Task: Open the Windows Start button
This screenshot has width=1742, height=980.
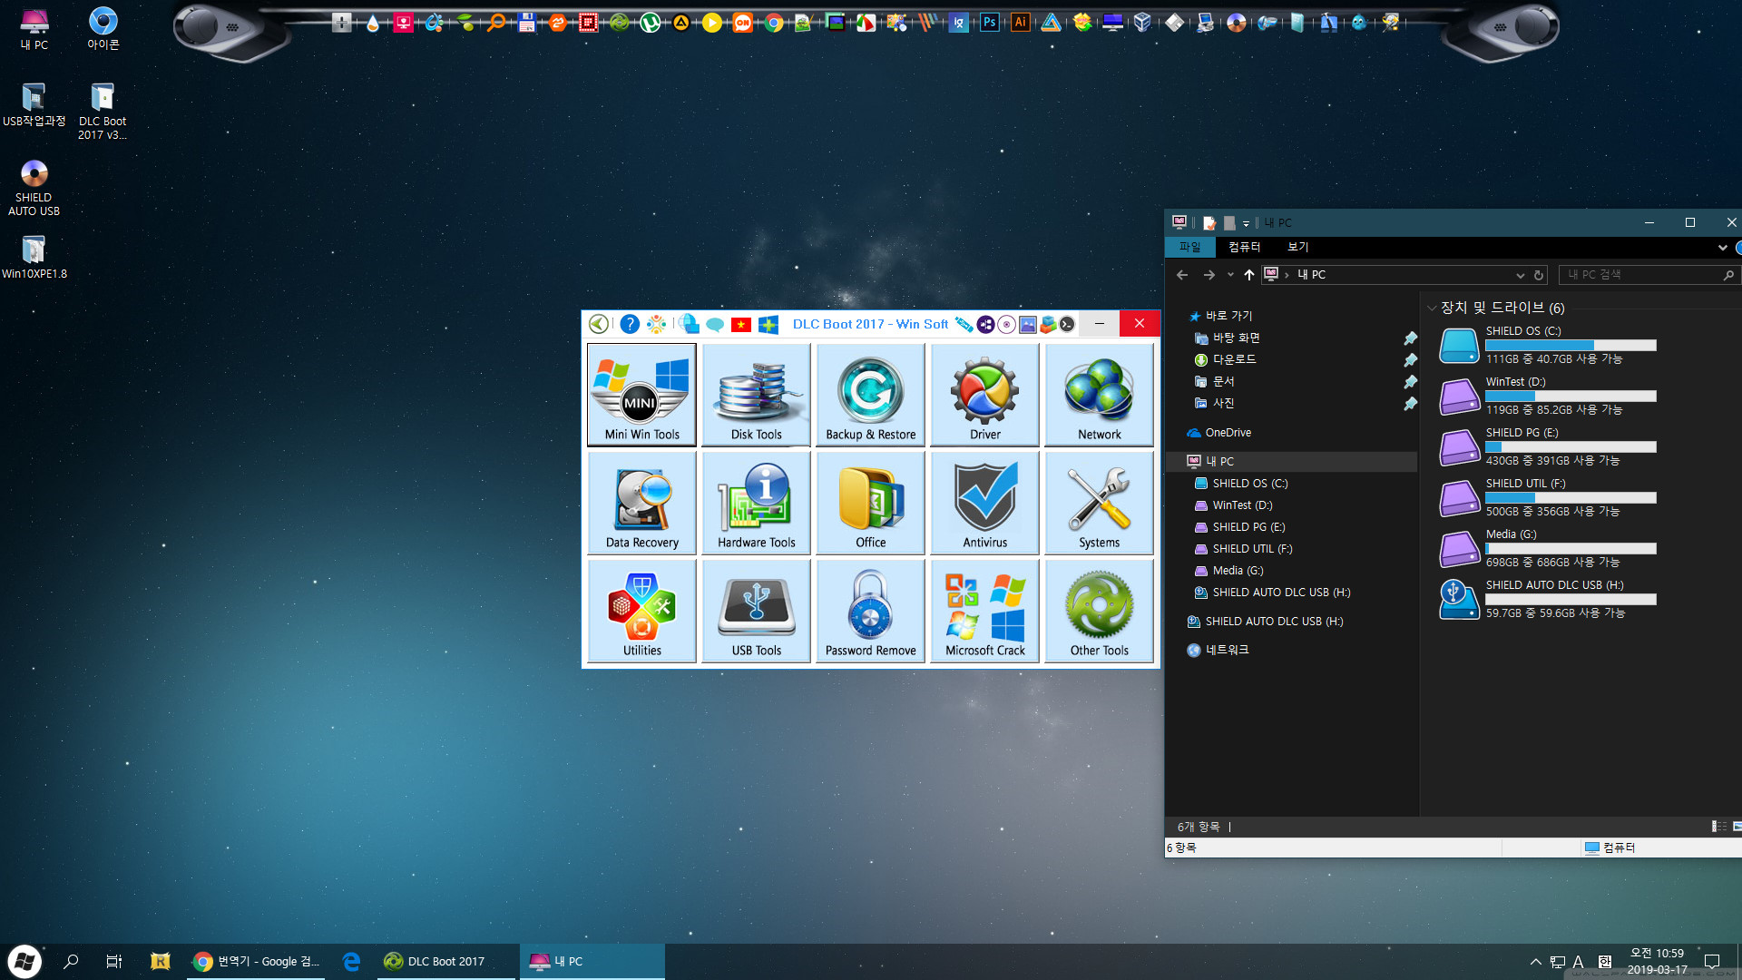Action: point(24,962)
